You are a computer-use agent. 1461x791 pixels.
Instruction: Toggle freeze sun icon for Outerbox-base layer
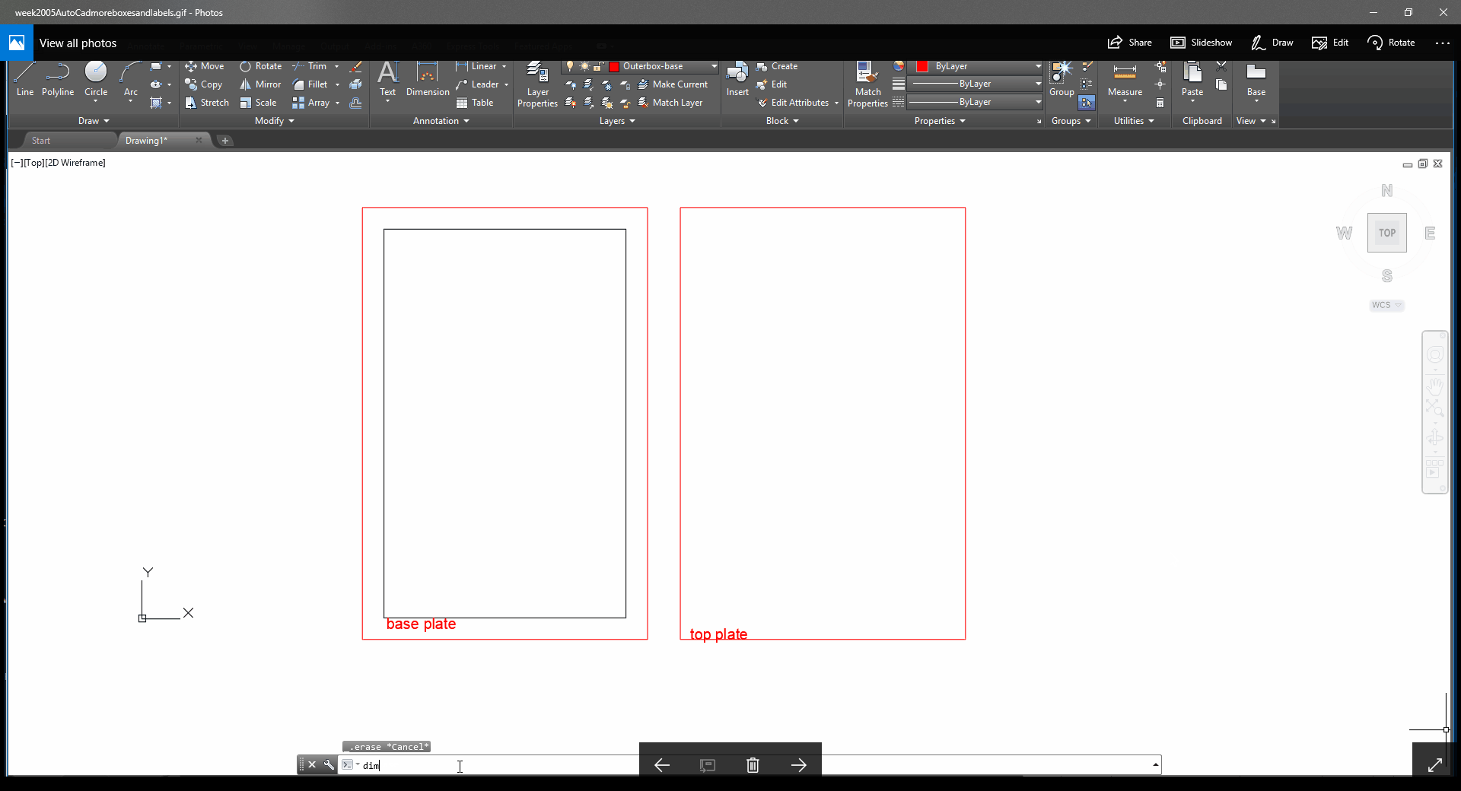584,66
